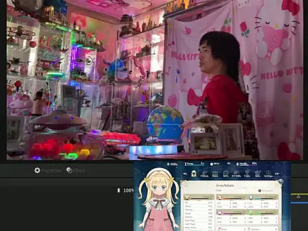Open the Properties gear button in OBS
This screenshot has width=308, height=231.
(x=47, y=171)
